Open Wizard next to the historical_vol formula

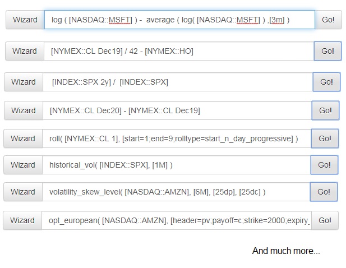23,165
